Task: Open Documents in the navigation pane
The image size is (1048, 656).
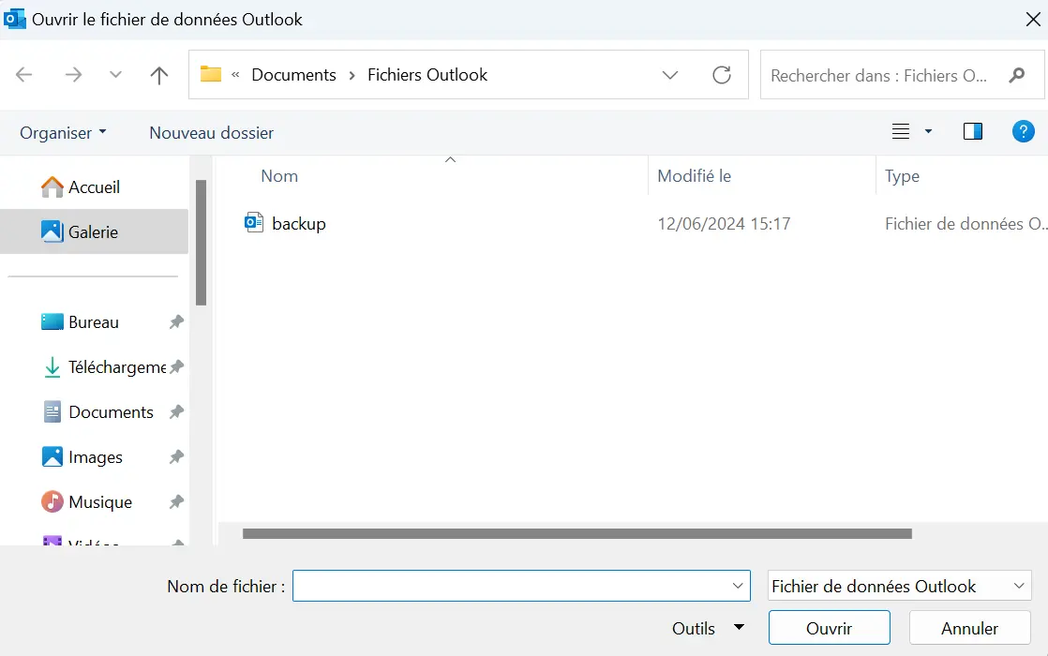Action: (x=95, y=412)
